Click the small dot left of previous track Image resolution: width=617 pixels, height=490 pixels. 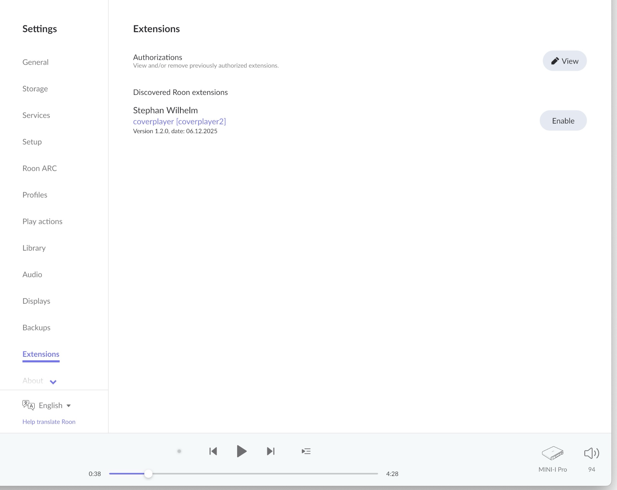(179, 451)
